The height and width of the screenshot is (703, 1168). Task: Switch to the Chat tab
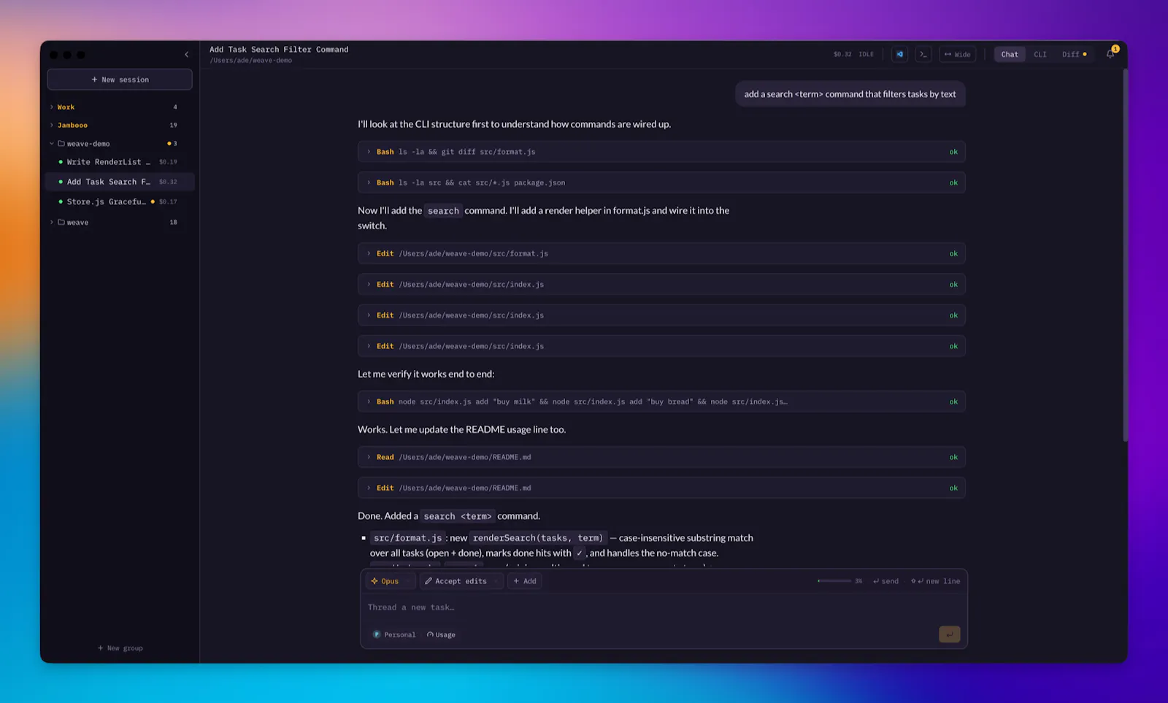[1010, 54]
